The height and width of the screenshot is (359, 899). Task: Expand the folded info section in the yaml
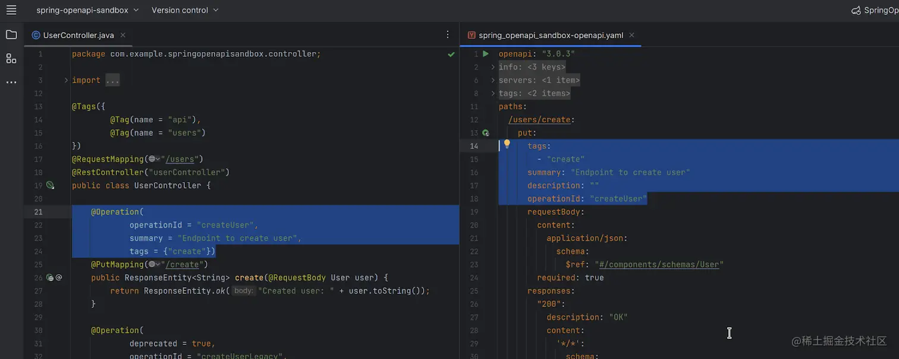[x=493, y=66]
